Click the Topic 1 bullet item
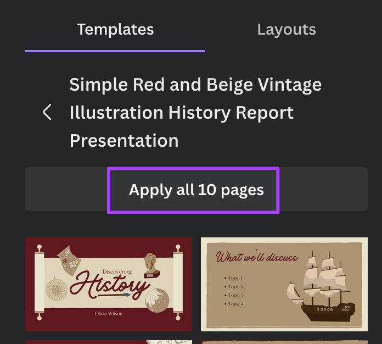This screenshot has width=382, height=344. pos(236,279)
